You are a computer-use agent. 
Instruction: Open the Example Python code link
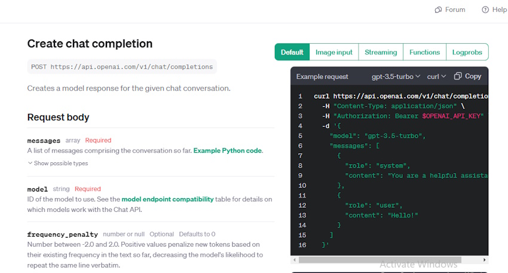228,151
